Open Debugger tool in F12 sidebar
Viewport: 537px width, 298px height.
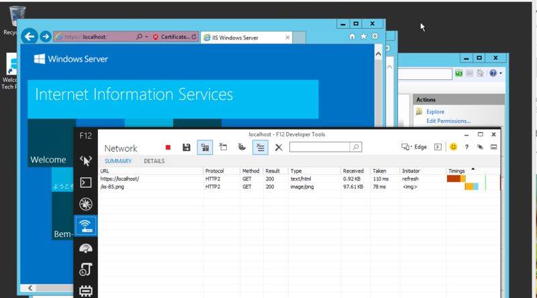(86, 204)
